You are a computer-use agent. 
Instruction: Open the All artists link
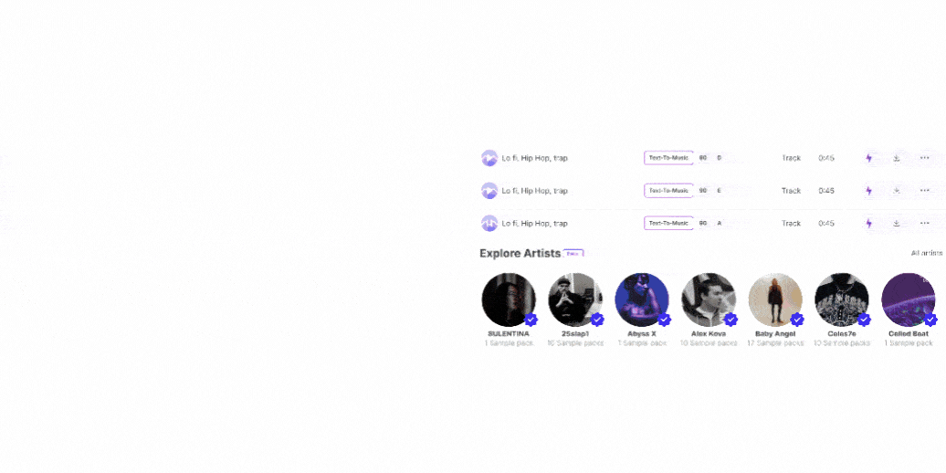[x=927, y=254]
